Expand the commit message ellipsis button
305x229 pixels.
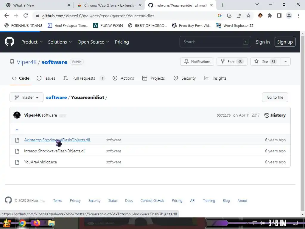coord(63,115)
